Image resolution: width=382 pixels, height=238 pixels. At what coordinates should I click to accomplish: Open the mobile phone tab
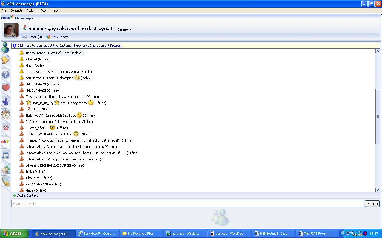[5, 182]
